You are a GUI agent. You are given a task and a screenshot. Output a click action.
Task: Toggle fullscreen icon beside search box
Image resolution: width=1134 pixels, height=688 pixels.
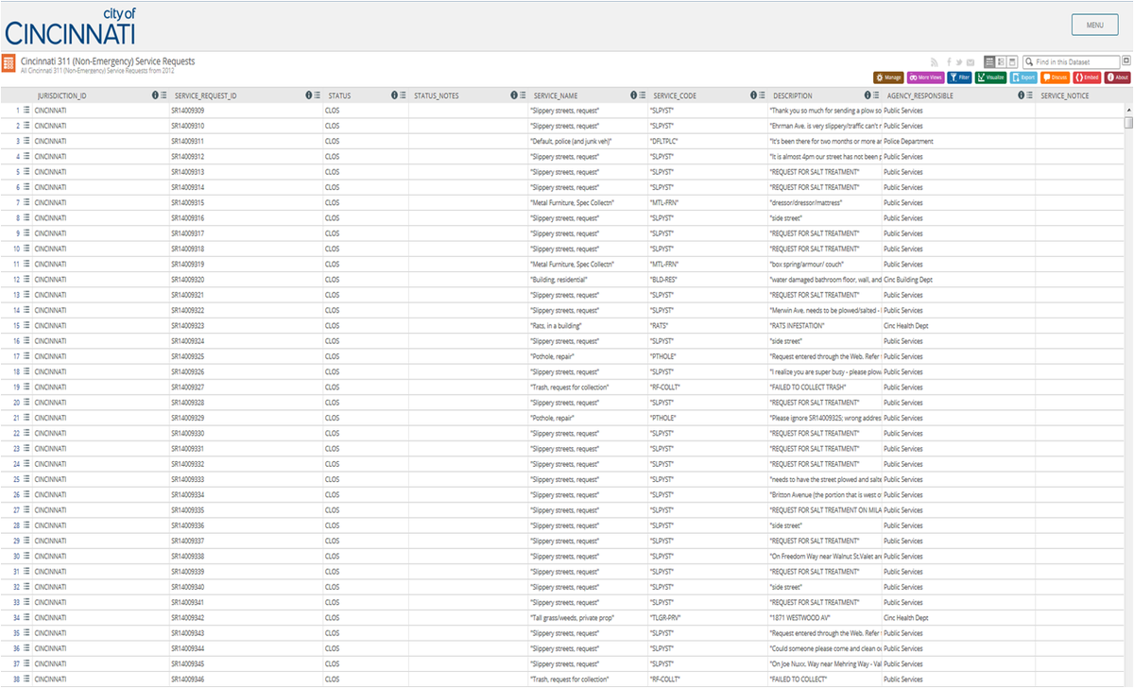(1126, 60)
